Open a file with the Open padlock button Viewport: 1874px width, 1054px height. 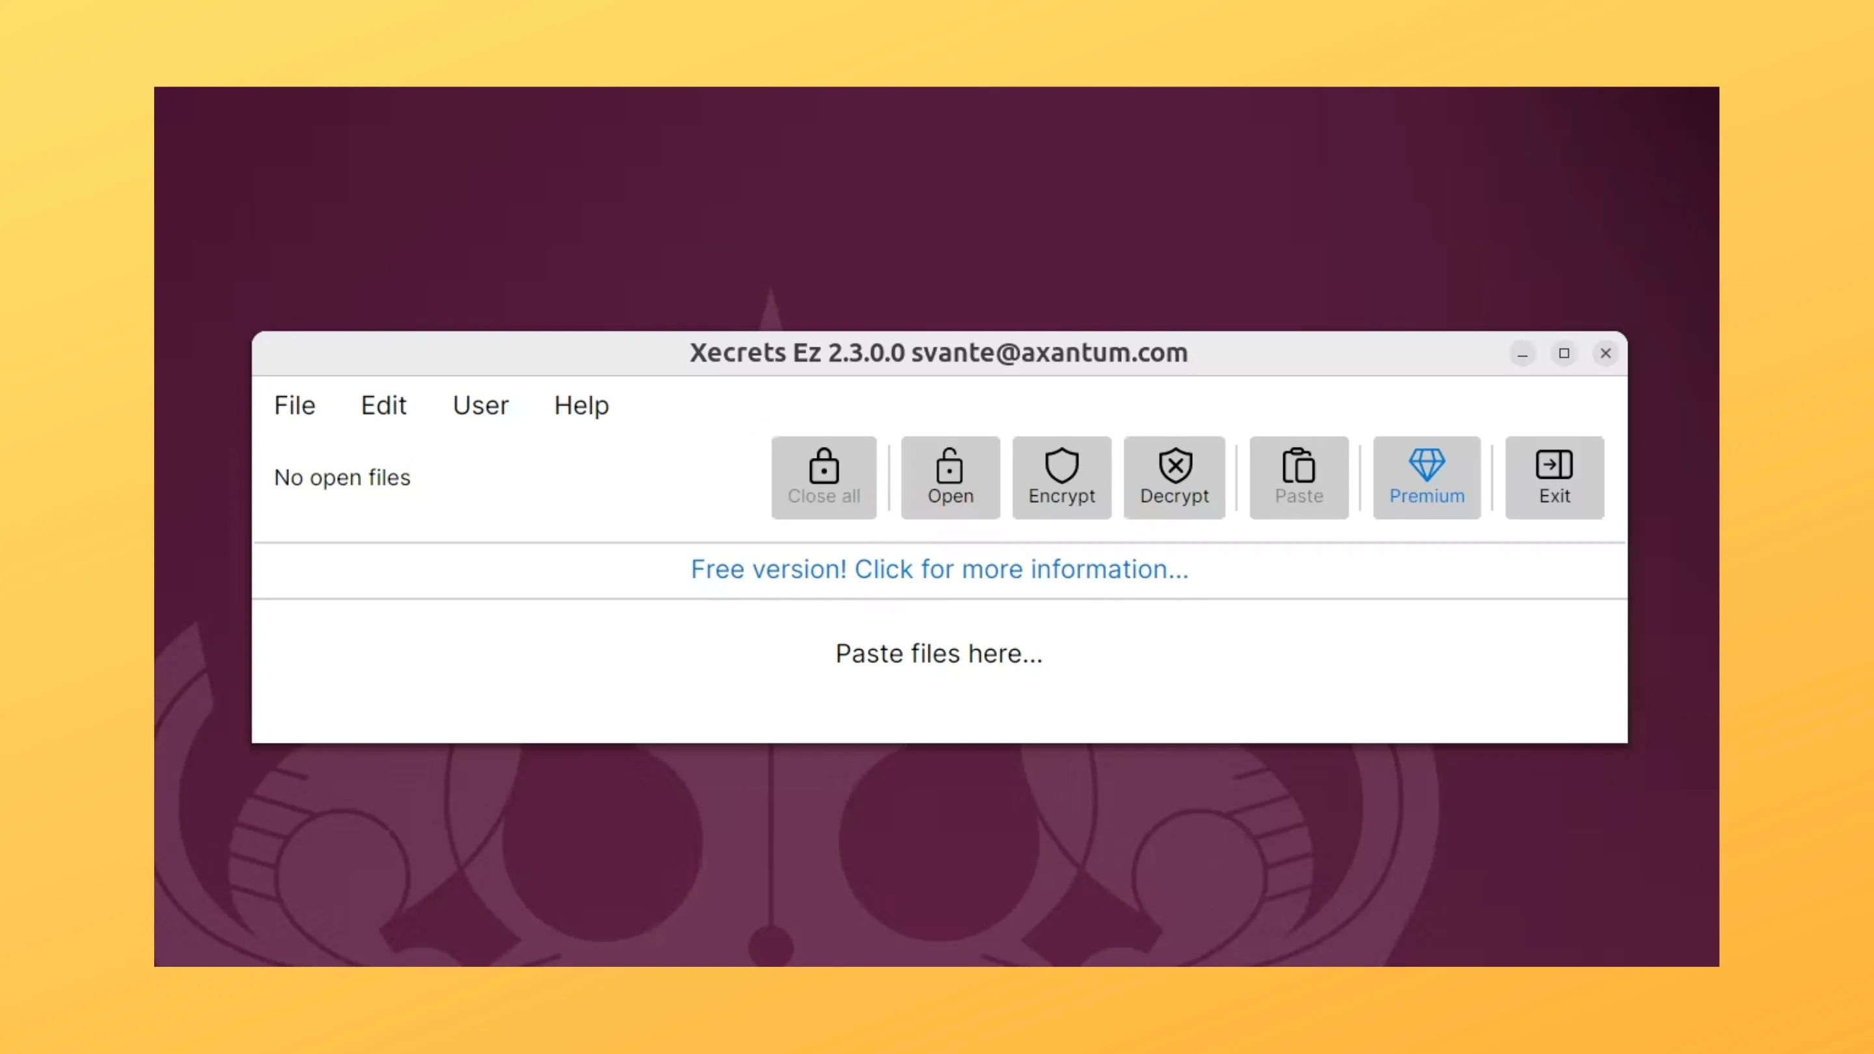pyautogui.click(x=950, y=477)
